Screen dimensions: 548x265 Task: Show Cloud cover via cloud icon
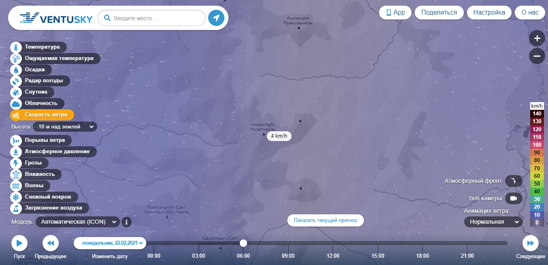click(x=15, y=104)
